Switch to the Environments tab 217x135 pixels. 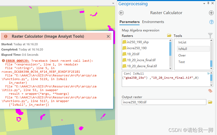coord(153,22)
